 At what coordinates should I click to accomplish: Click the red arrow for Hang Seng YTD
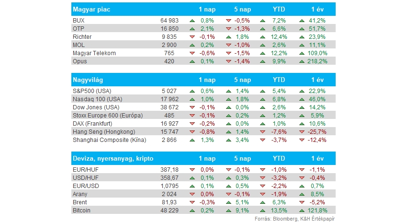pyautogui.click(x=262, y=132)
